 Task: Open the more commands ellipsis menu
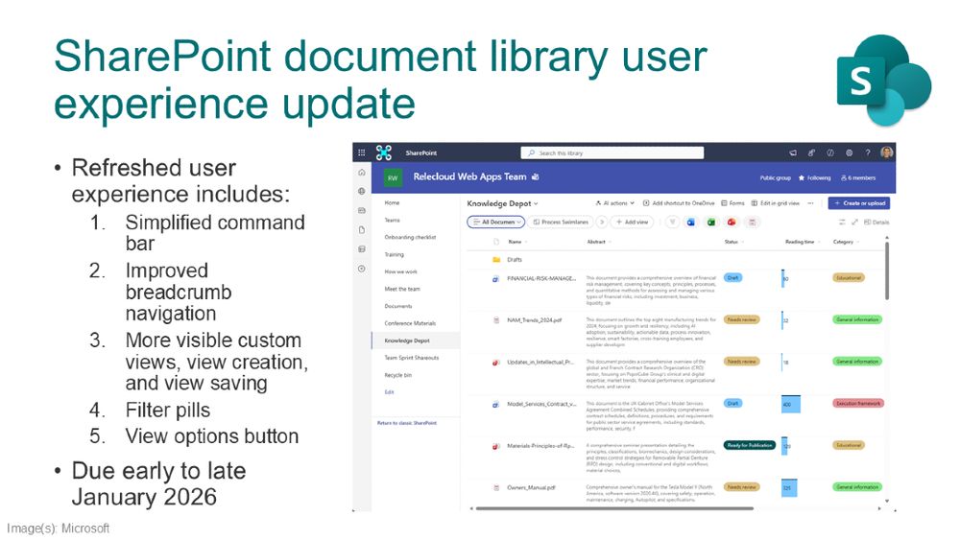(x=810, y=203)
